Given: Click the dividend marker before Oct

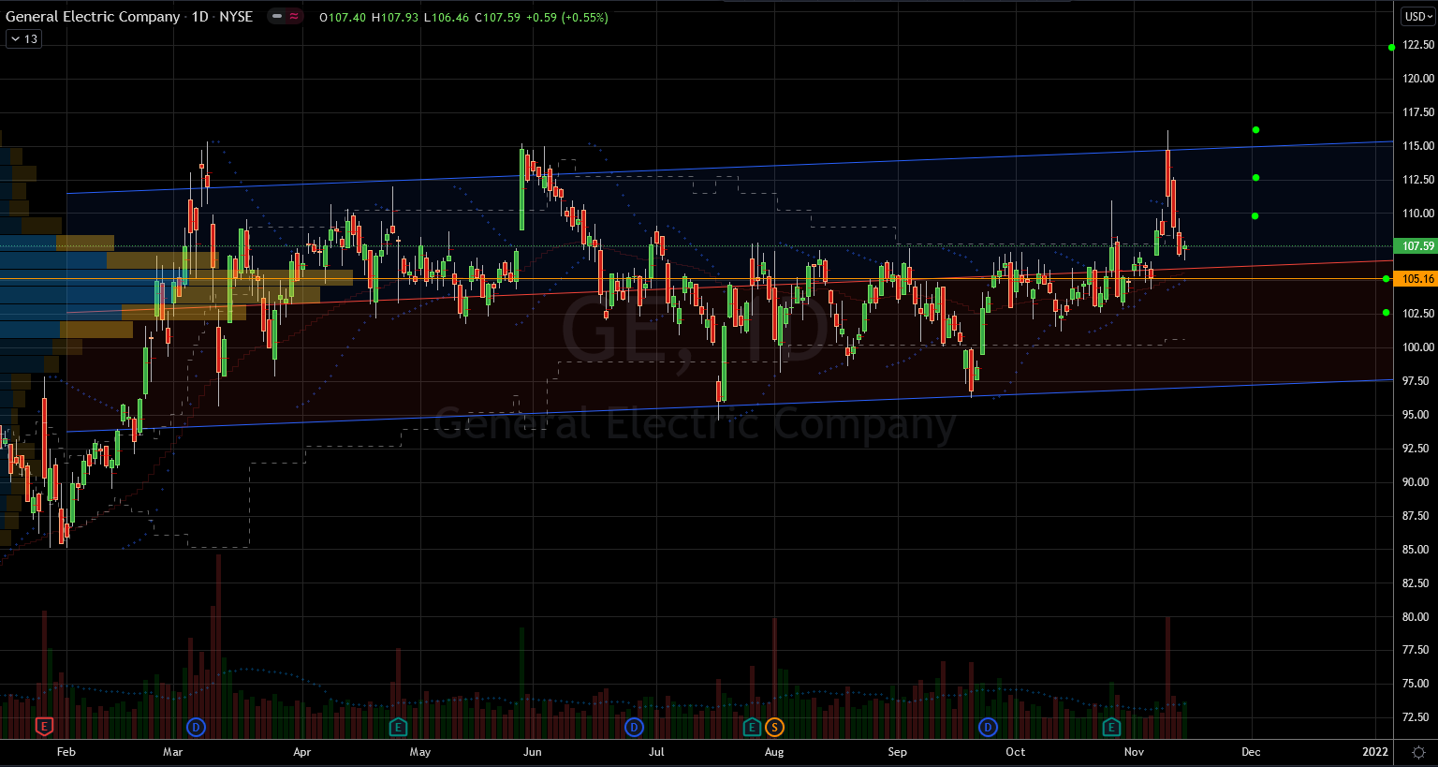Looking at the screenshot, I should pos(988,727).
